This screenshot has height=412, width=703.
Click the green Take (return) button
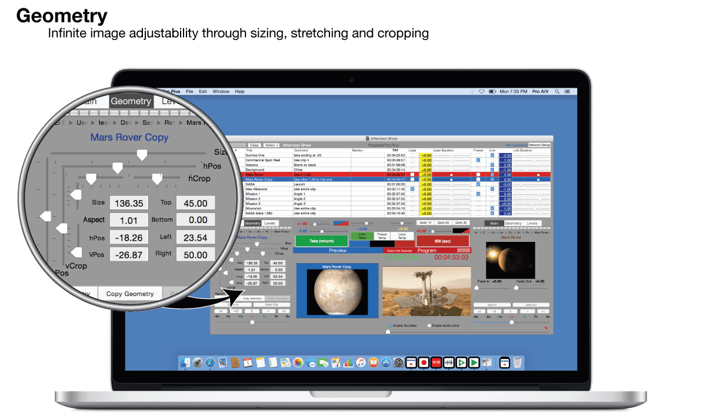pyautogui.click(x=321, y=241)
